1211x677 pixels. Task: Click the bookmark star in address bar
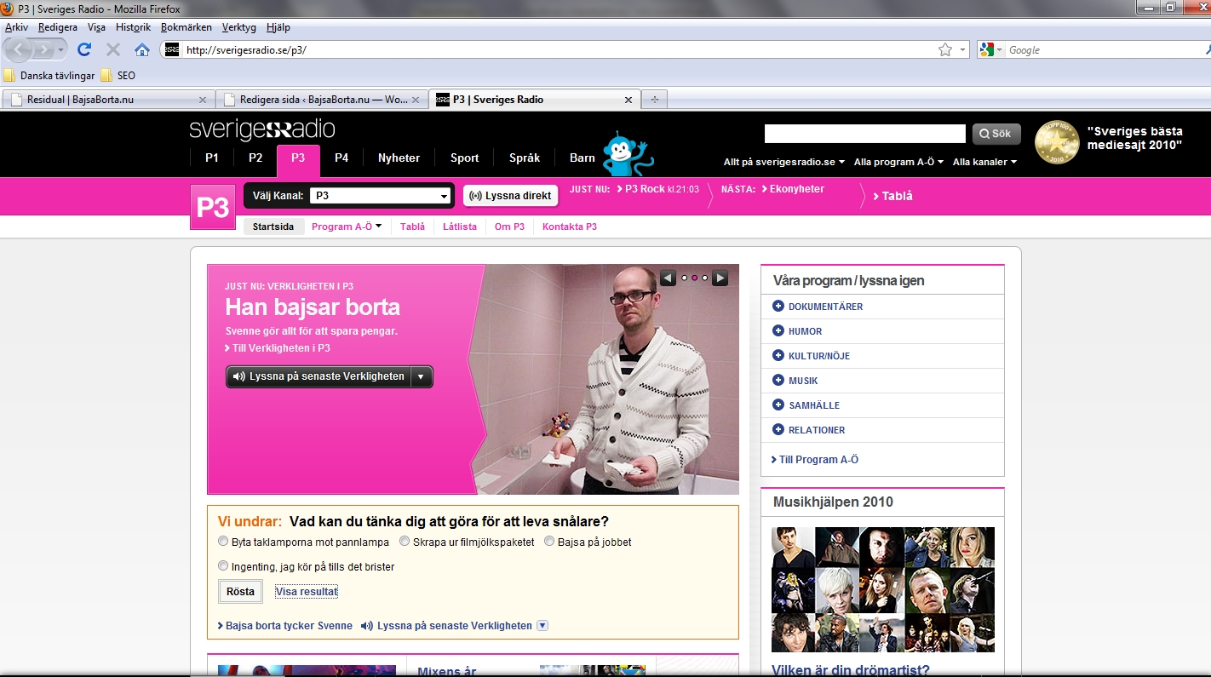pos(945,49)
